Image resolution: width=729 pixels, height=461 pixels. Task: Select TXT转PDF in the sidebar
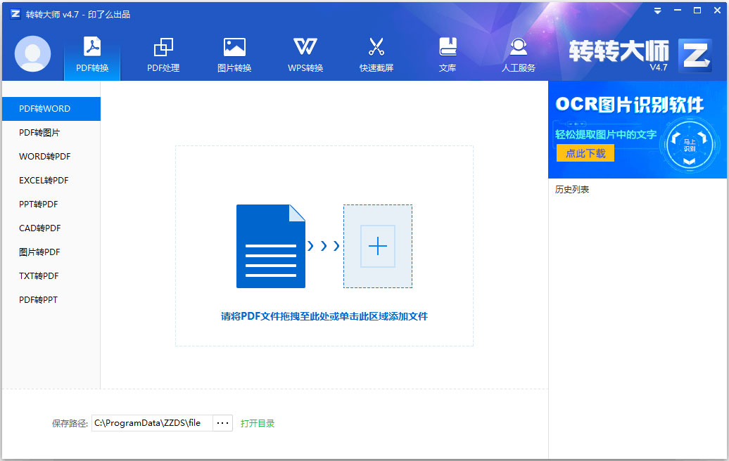[x=51, y=276]
